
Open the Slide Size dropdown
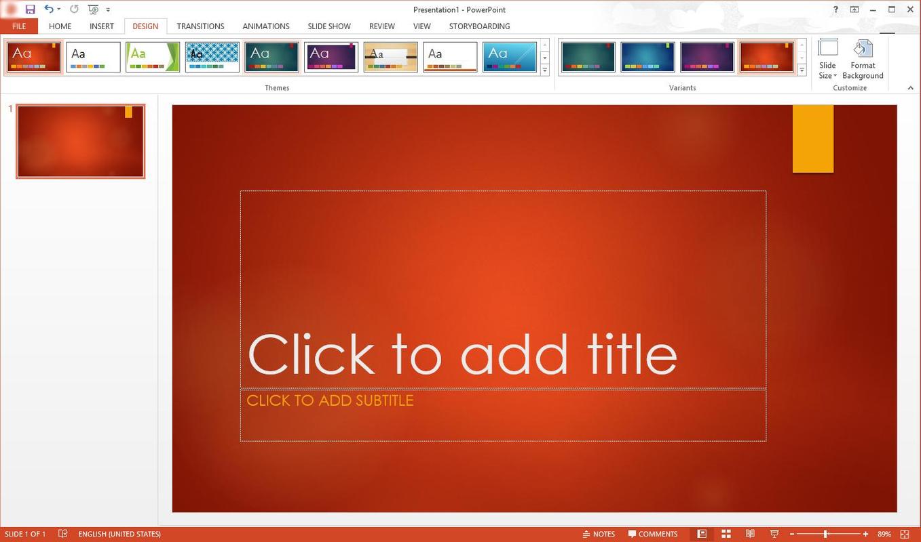point(827,60)
